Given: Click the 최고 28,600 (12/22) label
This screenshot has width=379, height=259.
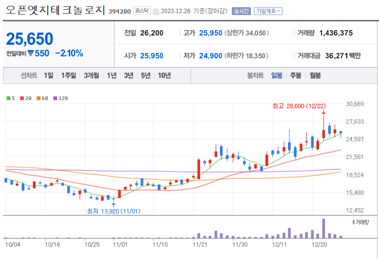Looking at the screenshot, I should [x=299, y=106].
